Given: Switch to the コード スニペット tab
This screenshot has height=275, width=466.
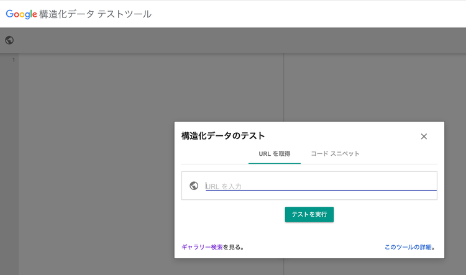Looking at the screenshot, I should coord(336,154).
